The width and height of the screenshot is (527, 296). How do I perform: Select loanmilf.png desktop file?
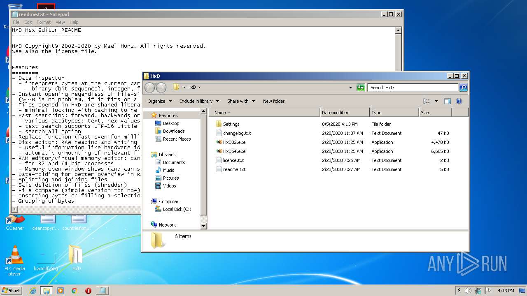pos(46,261)
